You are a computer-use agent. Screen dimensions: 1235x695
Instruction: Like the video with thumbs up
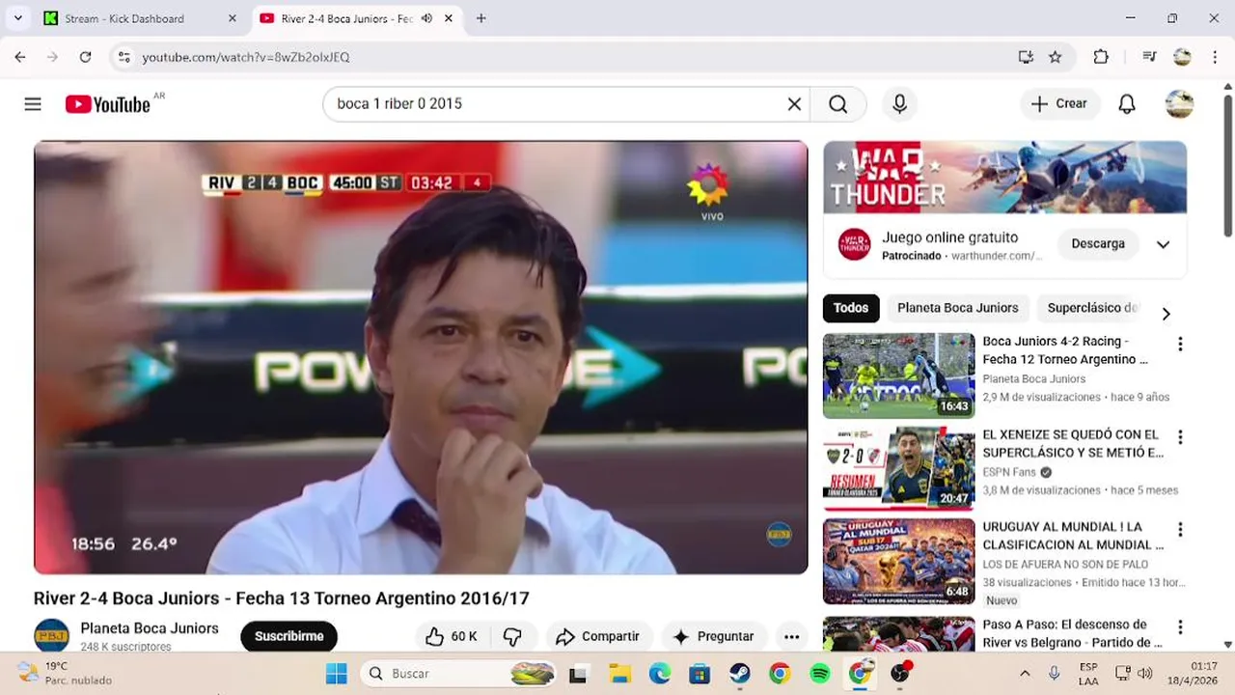(x=452, y=636)
